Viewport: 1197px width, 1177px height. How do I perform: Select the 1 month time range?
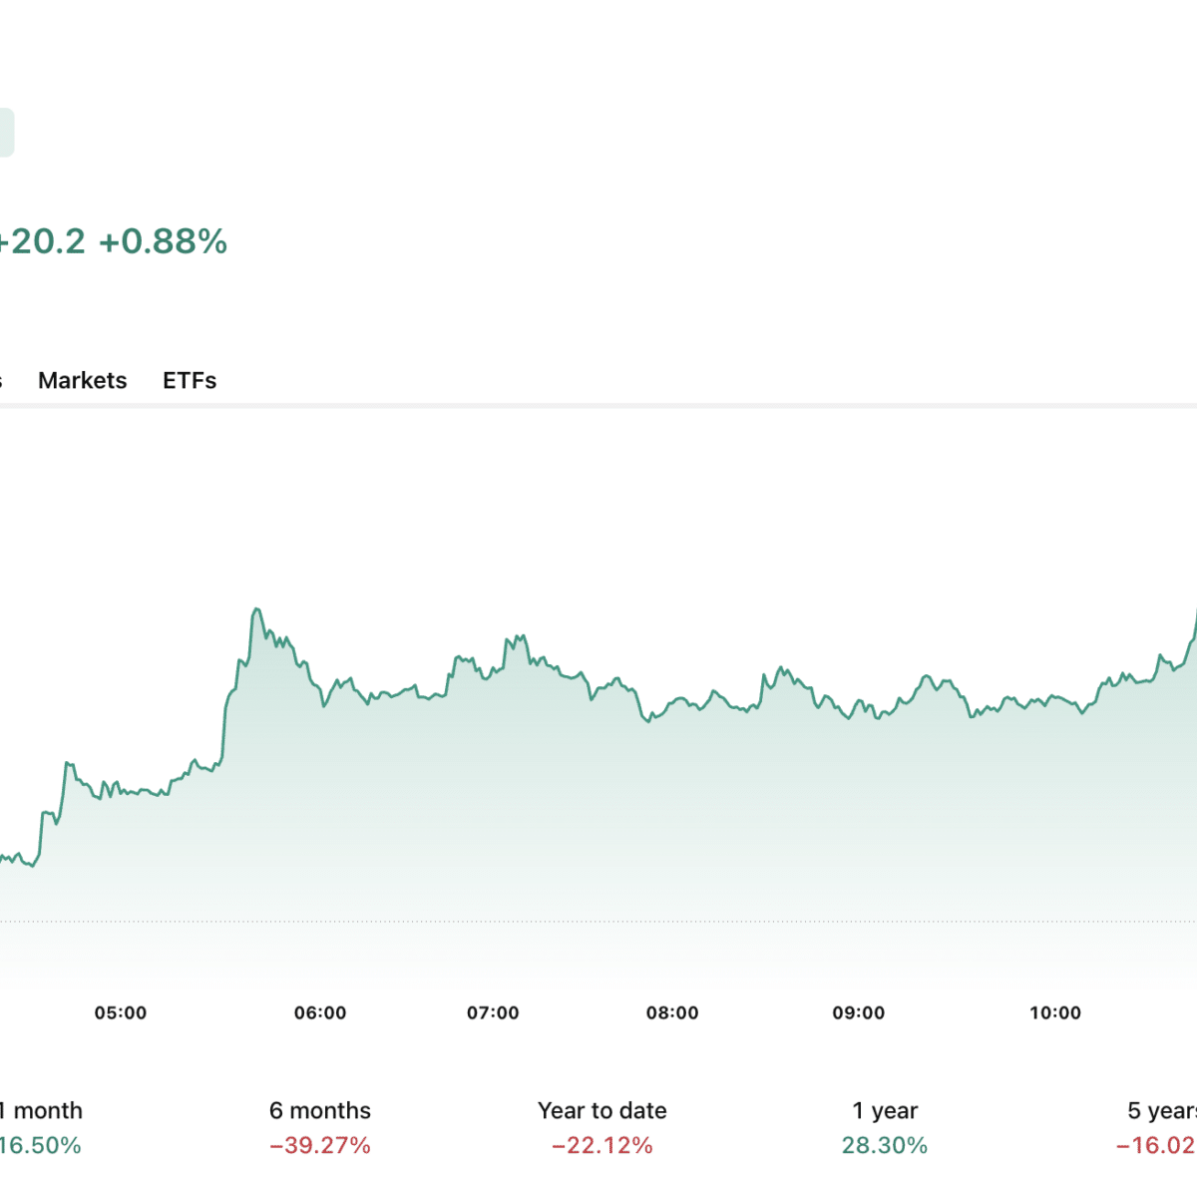pos(42,1110)
